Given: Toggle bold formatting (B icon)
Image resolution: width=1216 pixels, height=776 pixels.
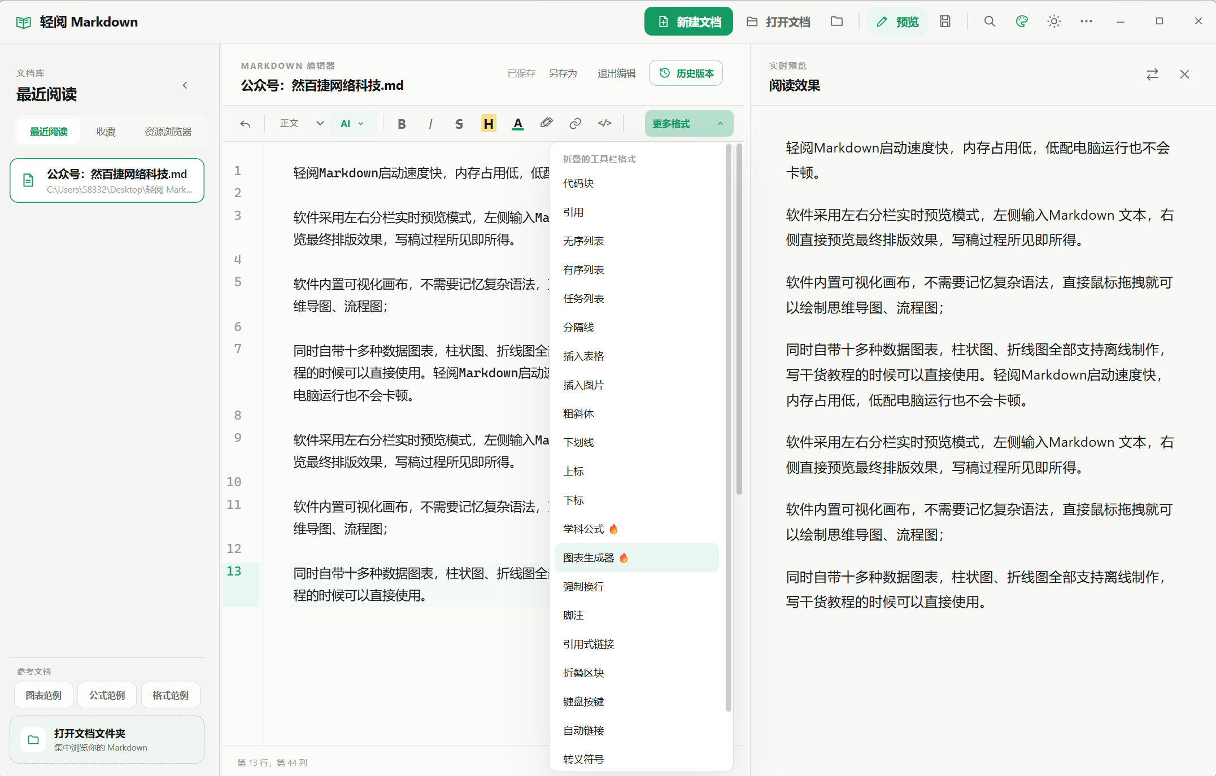Looking at the screenshot, I should tap(402, 124).
